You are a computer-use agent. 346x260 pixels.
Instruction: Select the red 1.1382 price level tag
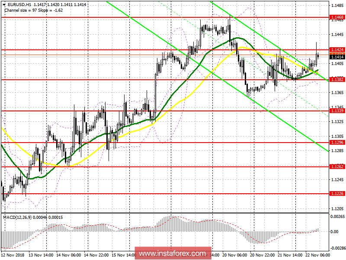[337, 79]
